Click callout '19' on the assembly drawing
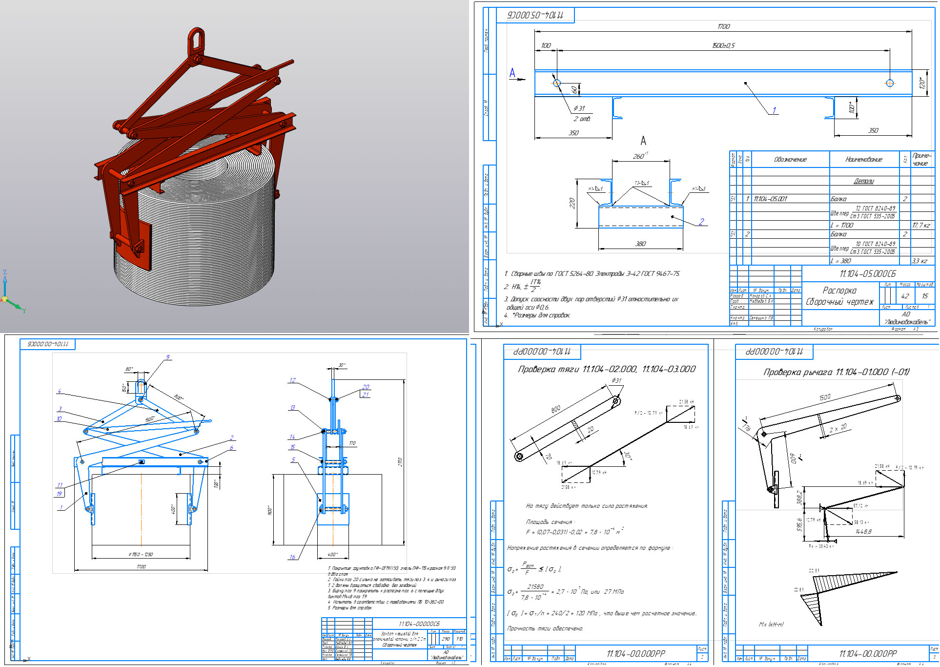 [59, 494]
